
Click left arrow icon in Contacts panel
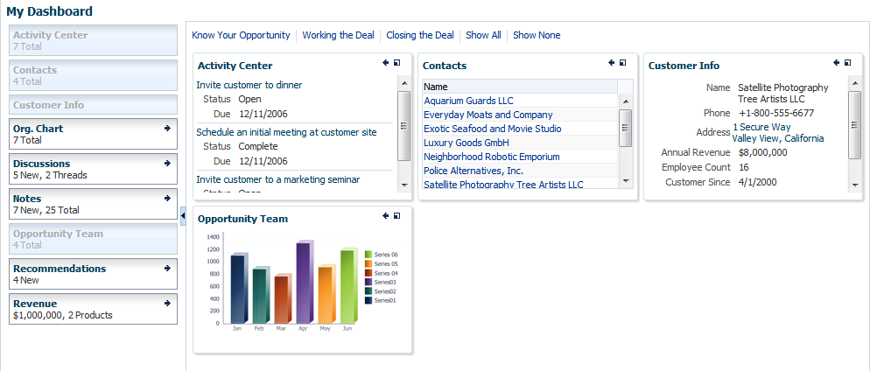click(x=611, y=63)
